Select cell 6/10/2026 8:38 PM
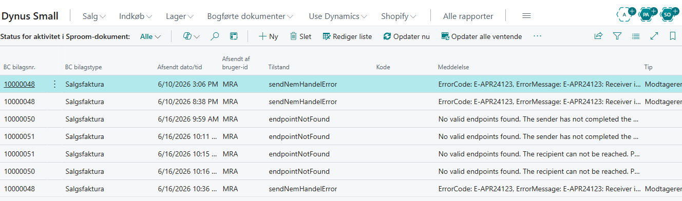Viewport: 682px width, 201px height. click(x=187, y=102)
